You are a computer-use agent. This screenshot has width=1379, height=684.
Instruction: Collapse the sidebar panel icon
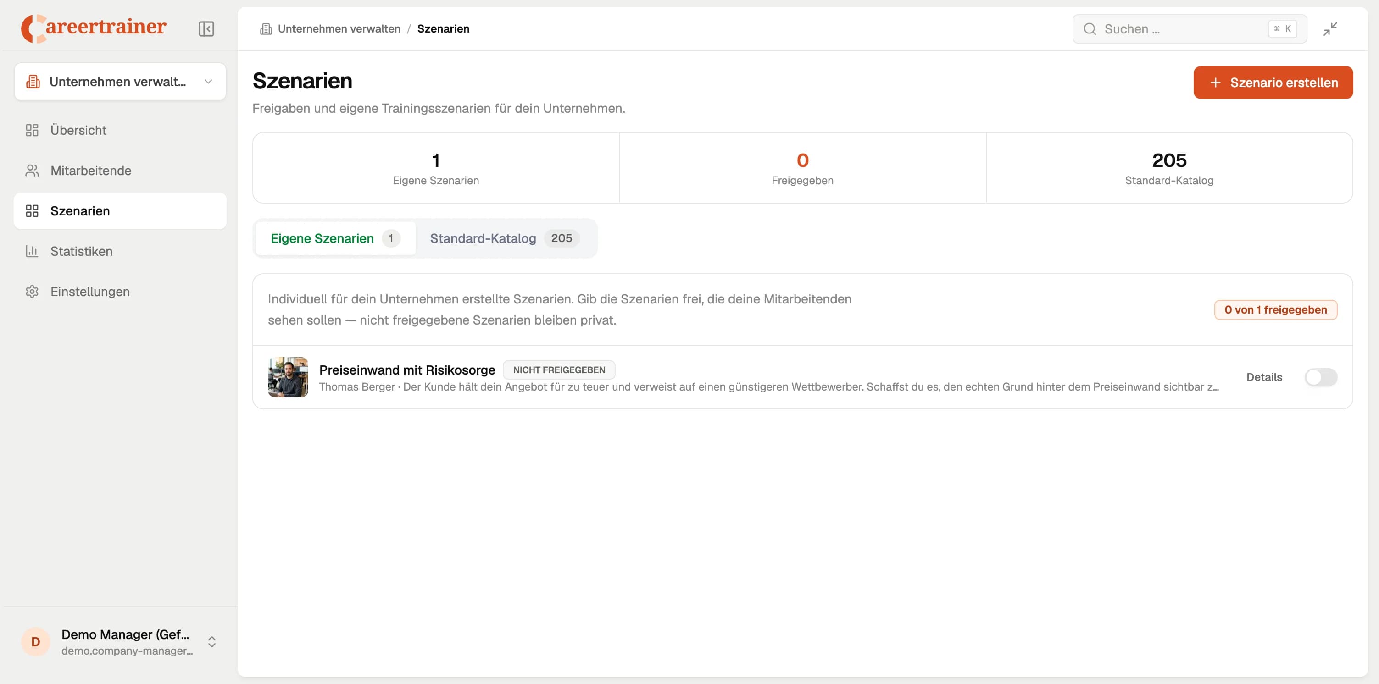pyautogui.click(x=206, y=29)
